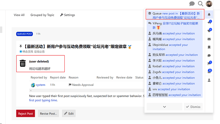Screen dimensions: 220x124
Task: Select the other notifications tab badge 33
Action: [x=209, y=72]
